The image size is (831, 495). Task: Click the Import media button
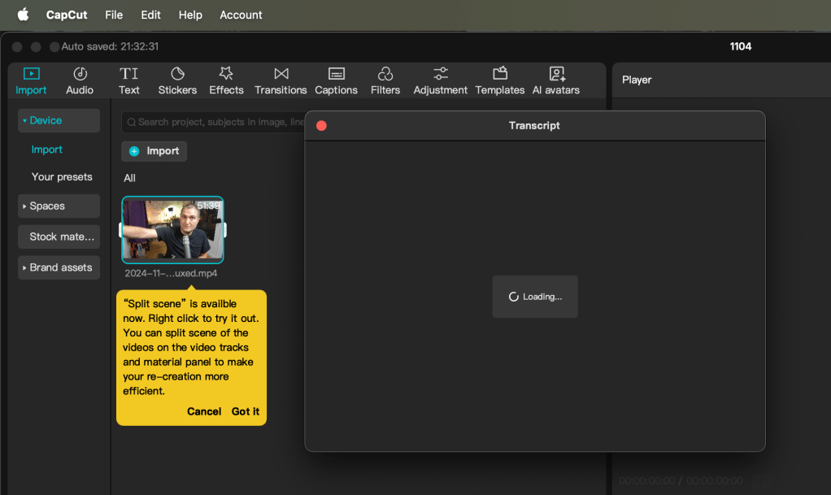[x=154, y=151]
